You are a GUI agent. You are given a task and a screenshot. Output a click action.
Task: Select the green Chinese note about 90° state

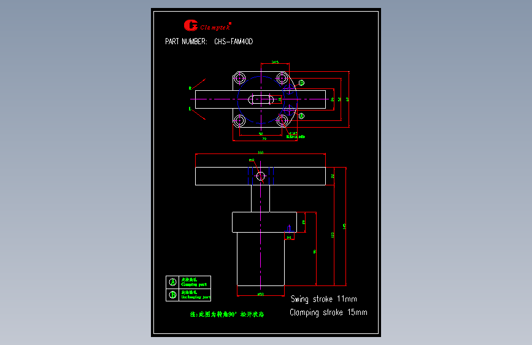(x=227, y=314)
